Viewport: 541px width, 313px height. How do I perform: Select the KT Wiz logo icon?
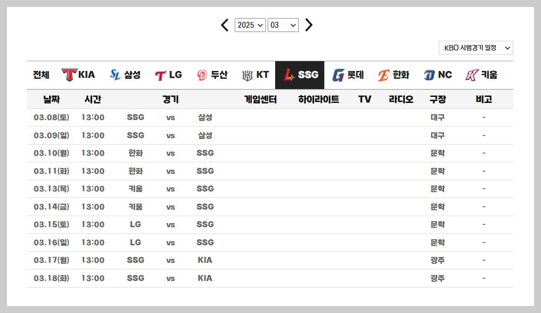click(246, 74)
